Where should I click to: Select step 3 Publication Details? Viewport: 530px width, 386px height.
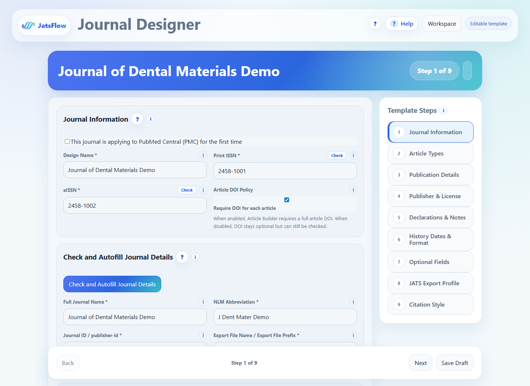pos(431,175)
